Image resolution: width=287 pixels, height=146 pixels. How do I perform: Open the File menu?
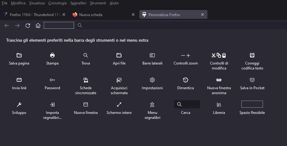click(x=5, y=3)
